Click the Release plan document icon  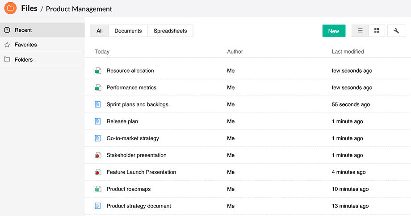coord(98,121)
